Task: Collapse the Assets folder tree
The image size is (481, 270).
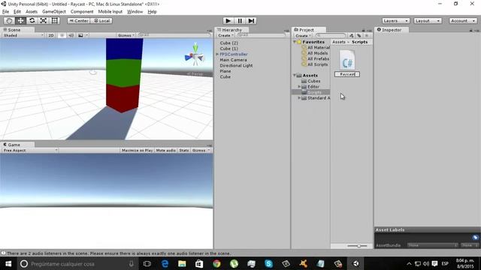Action: point(295,75)
